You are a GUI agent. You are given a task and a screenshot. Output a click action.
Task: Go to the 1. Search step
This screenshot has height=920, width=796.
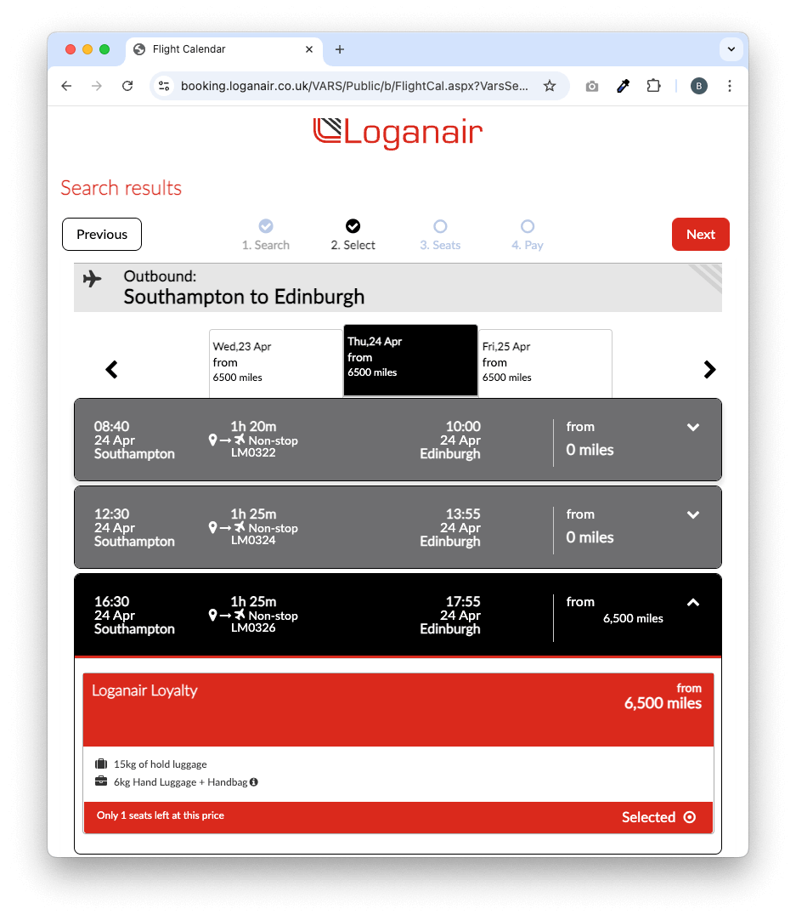pos(266,234)
